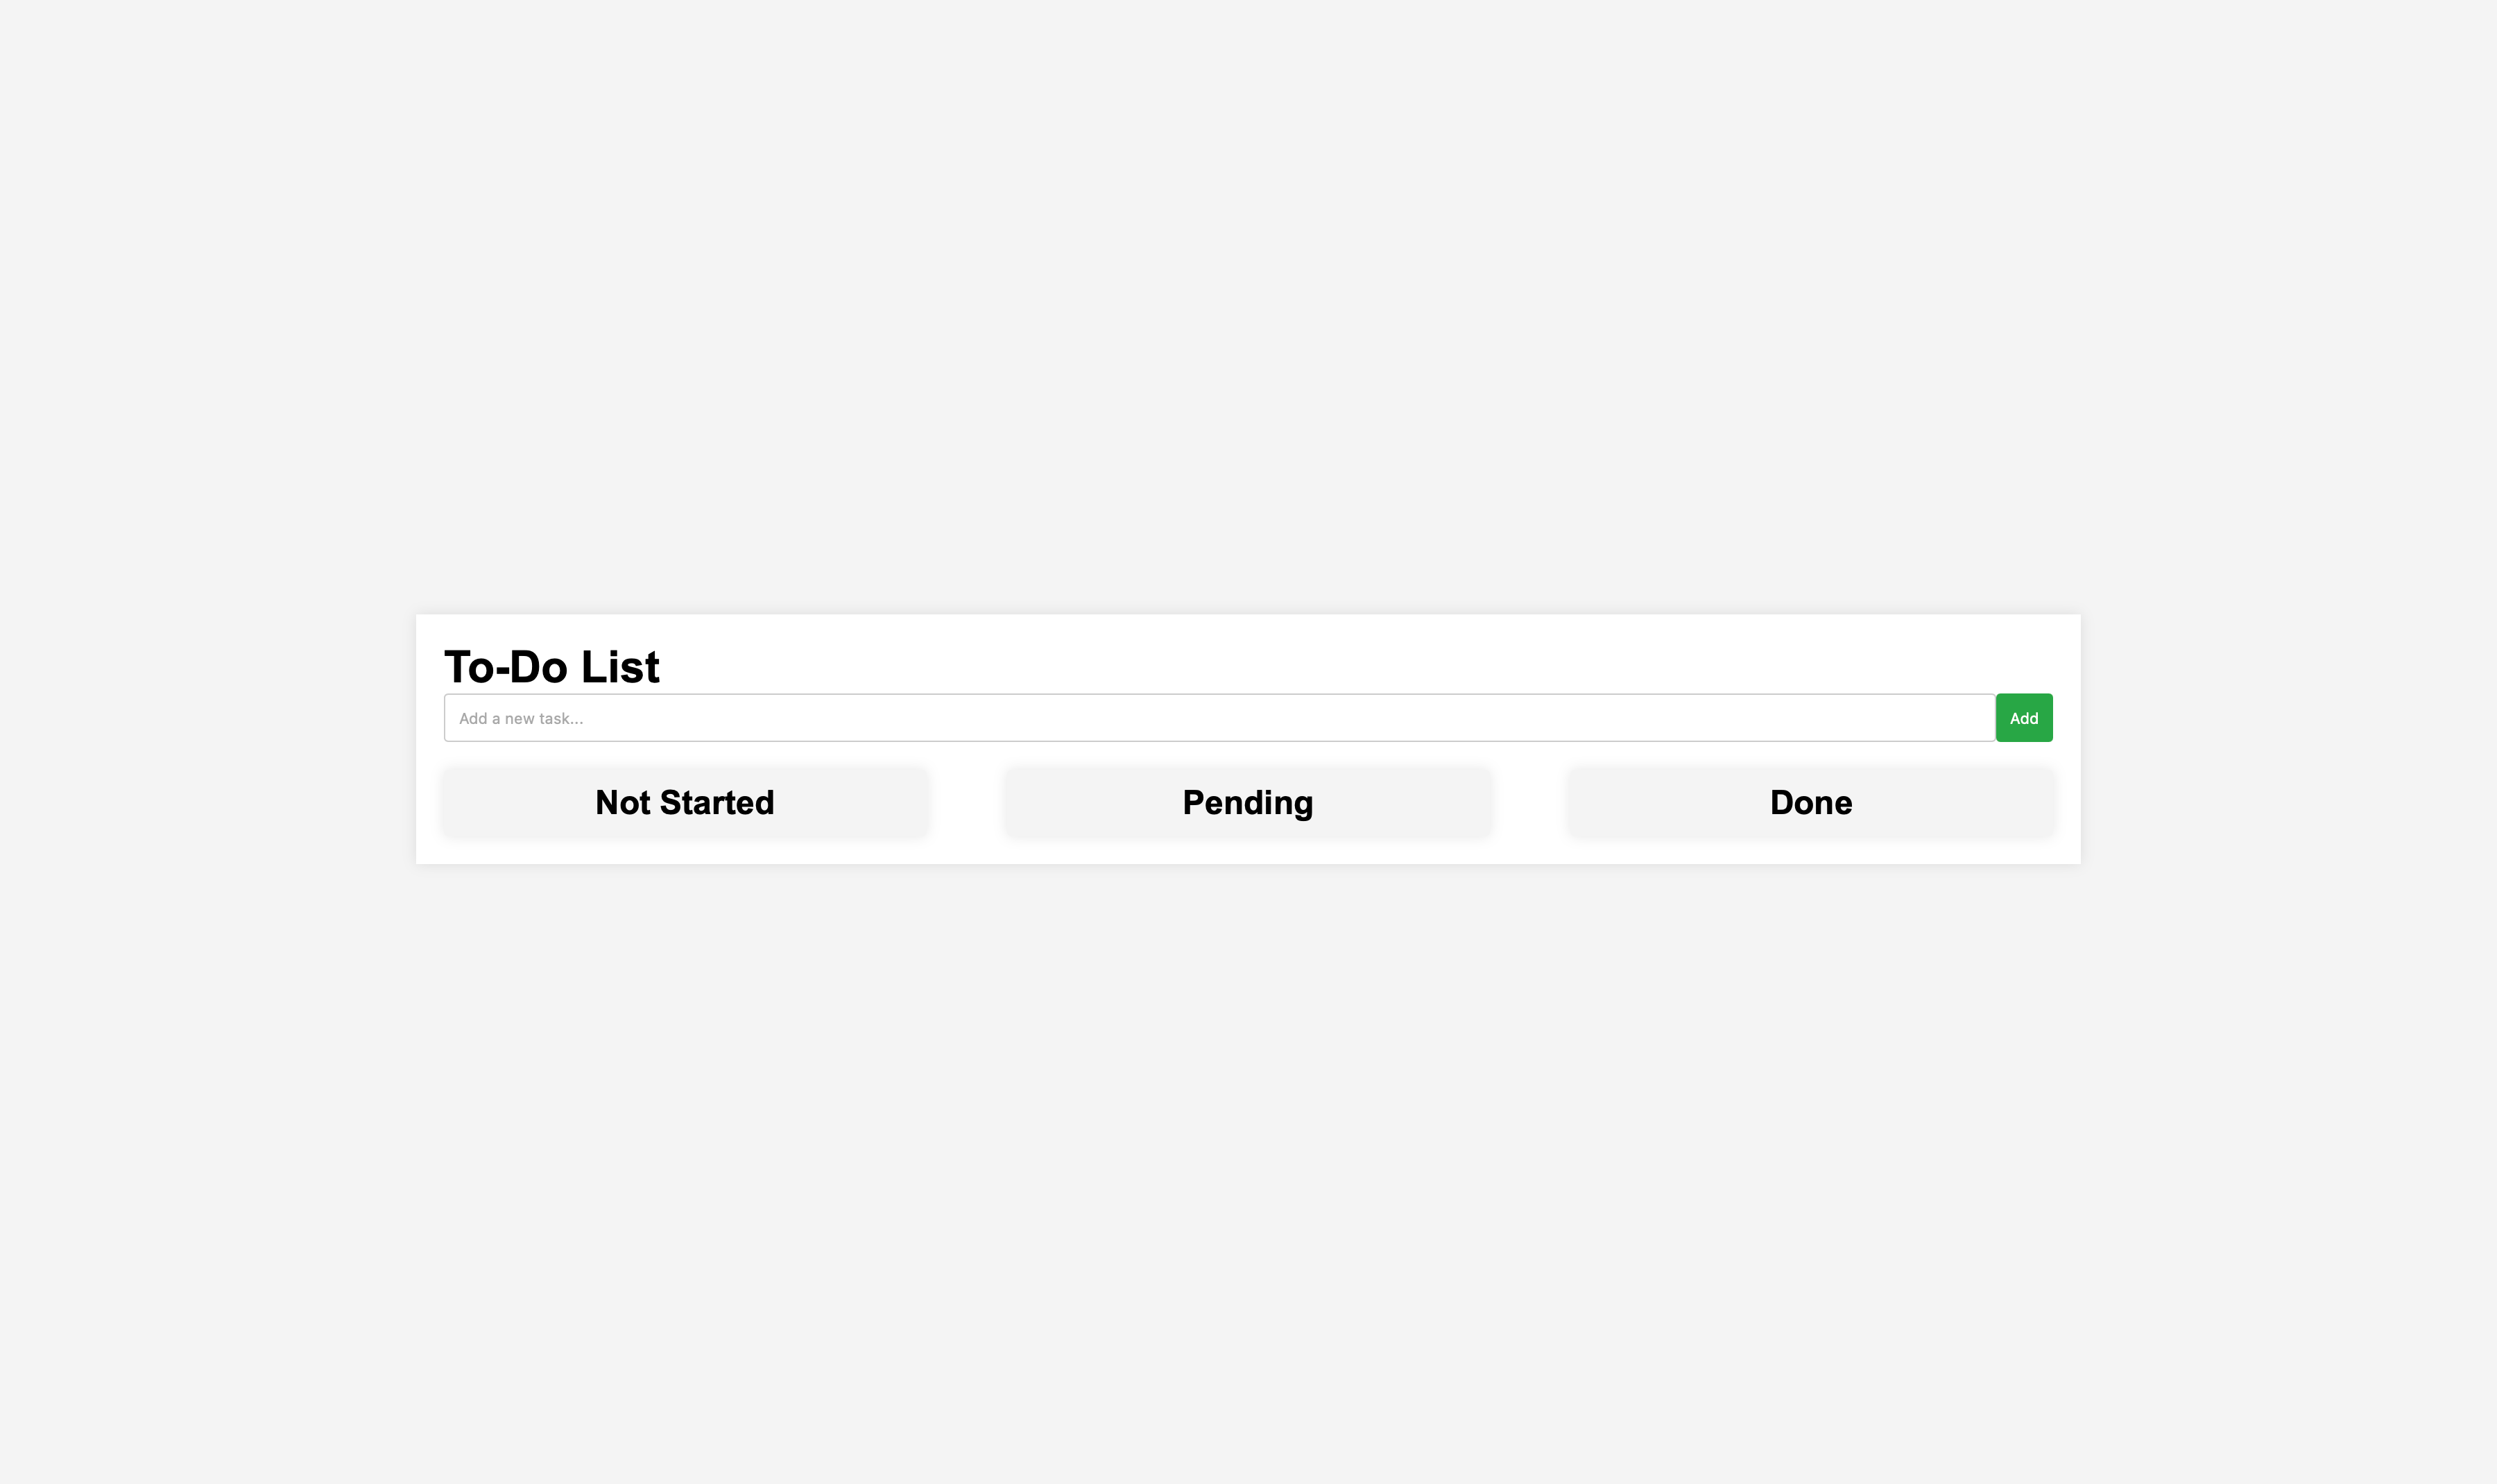Screen dimensions: 2497x1484
Task: Click the green Add button
Action: pos(2023,717)
